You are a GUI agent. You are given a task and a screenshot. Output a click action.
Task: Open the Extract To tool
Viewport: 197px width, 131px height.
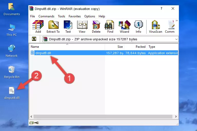(53, 27)
